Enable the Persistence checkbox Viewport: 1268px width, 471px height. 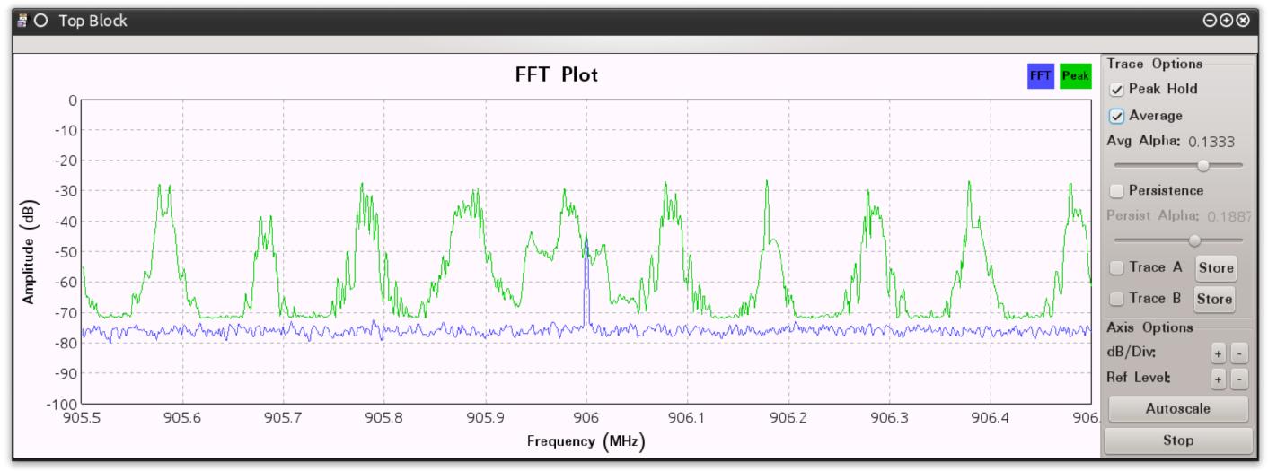tap(1116, 190)
